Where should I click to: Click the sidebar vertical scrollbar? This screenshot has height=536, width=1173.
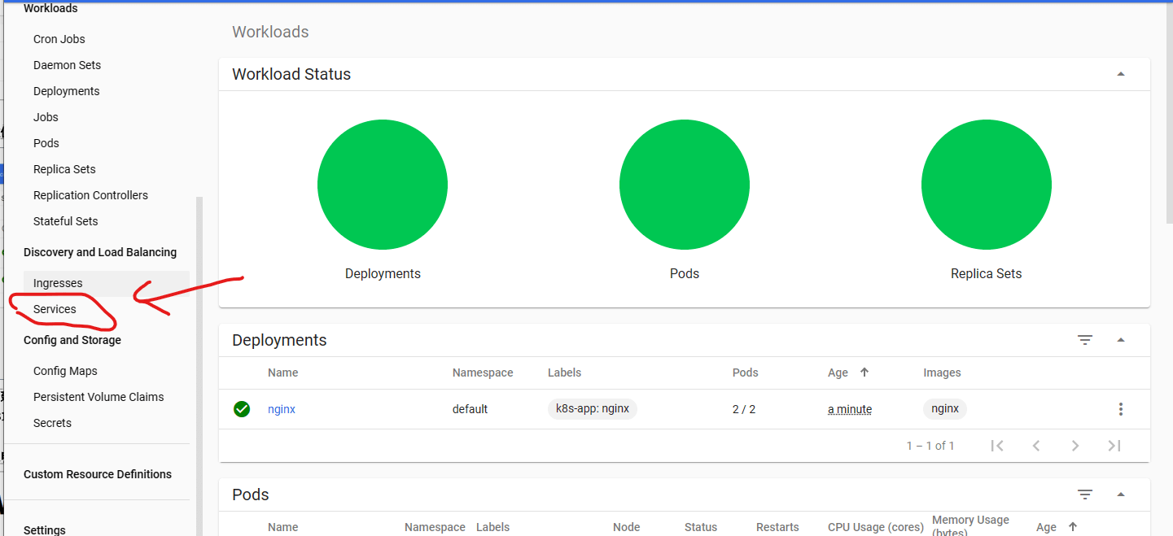(x=199, y=366)
